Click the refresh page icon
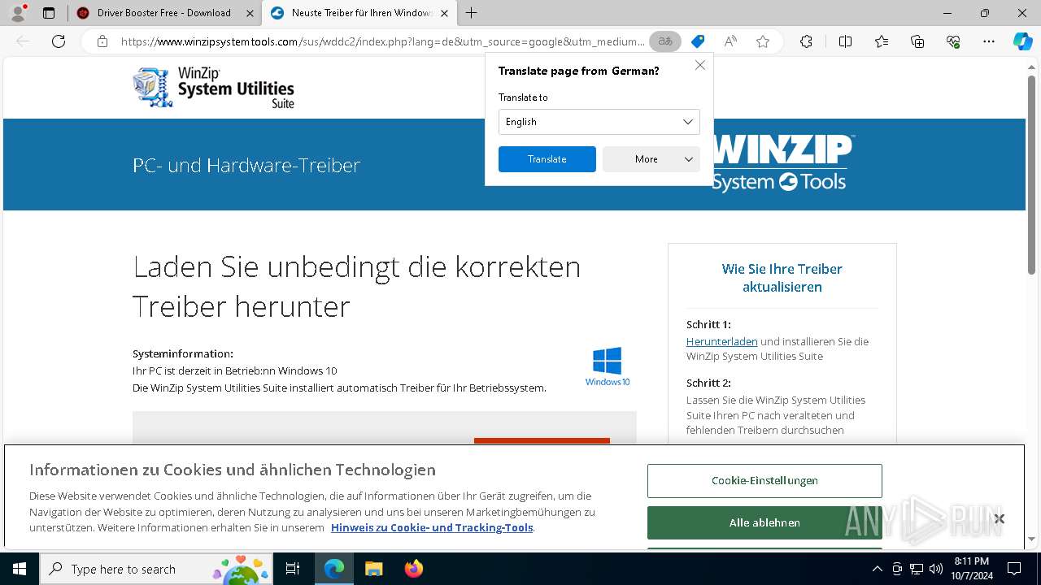The height and width of the screenshot is (585, 1041). (x=59, y=41)
